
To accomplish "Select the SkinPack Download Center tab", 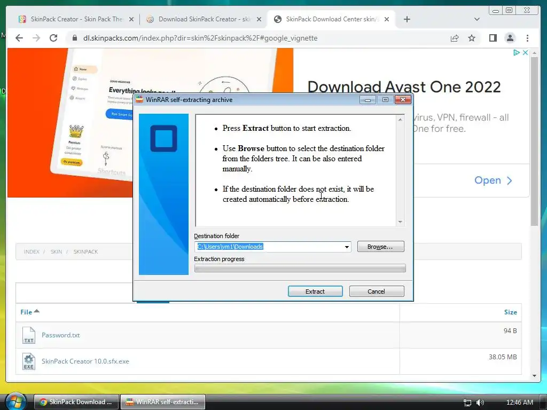I will pos(331,19).
